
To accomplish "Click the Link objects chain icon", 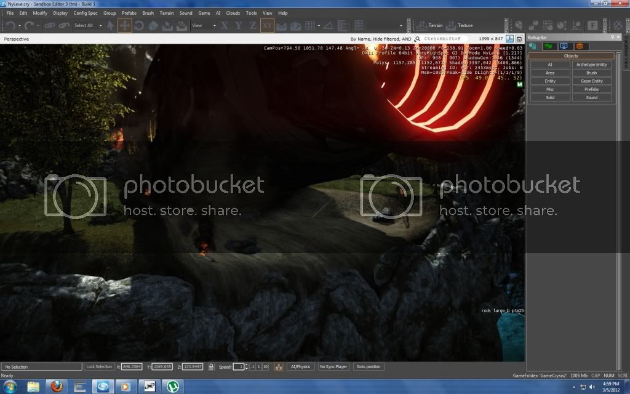I will point(49,25).
